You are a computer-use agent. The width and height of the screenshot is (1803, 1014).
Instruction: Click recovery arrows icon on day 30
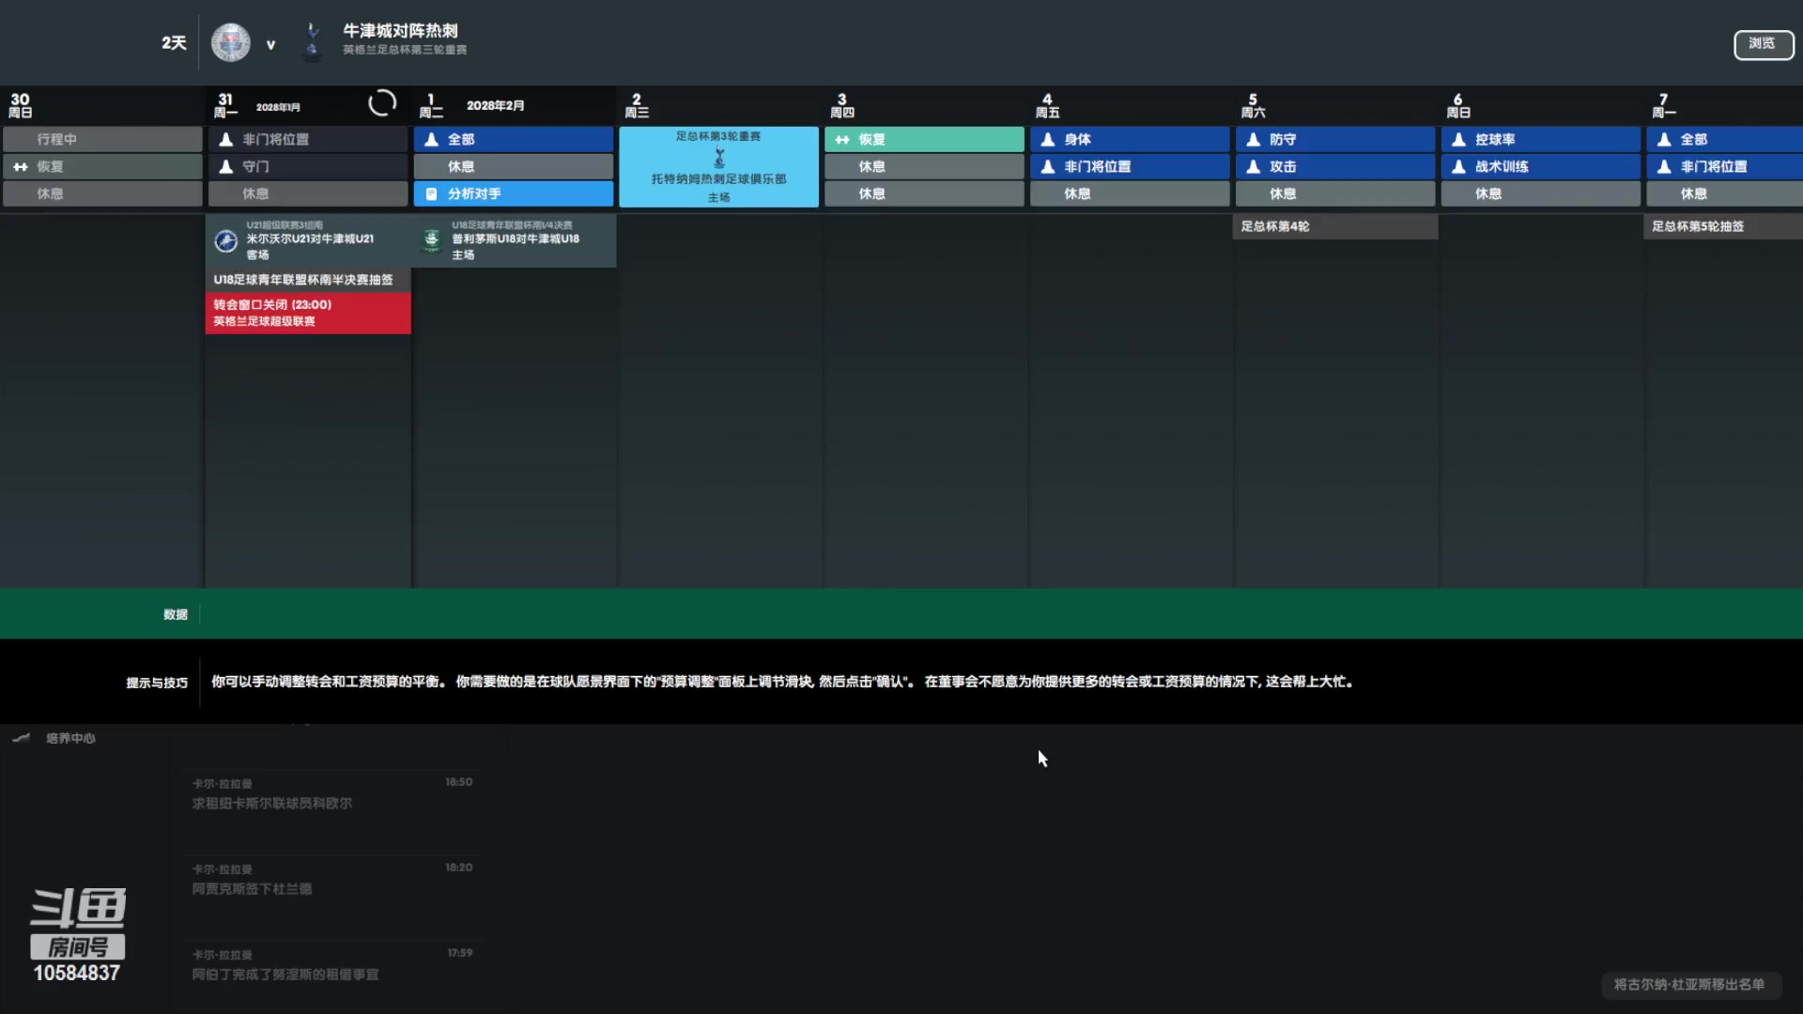pyautogui.click(x=21, y=166)
